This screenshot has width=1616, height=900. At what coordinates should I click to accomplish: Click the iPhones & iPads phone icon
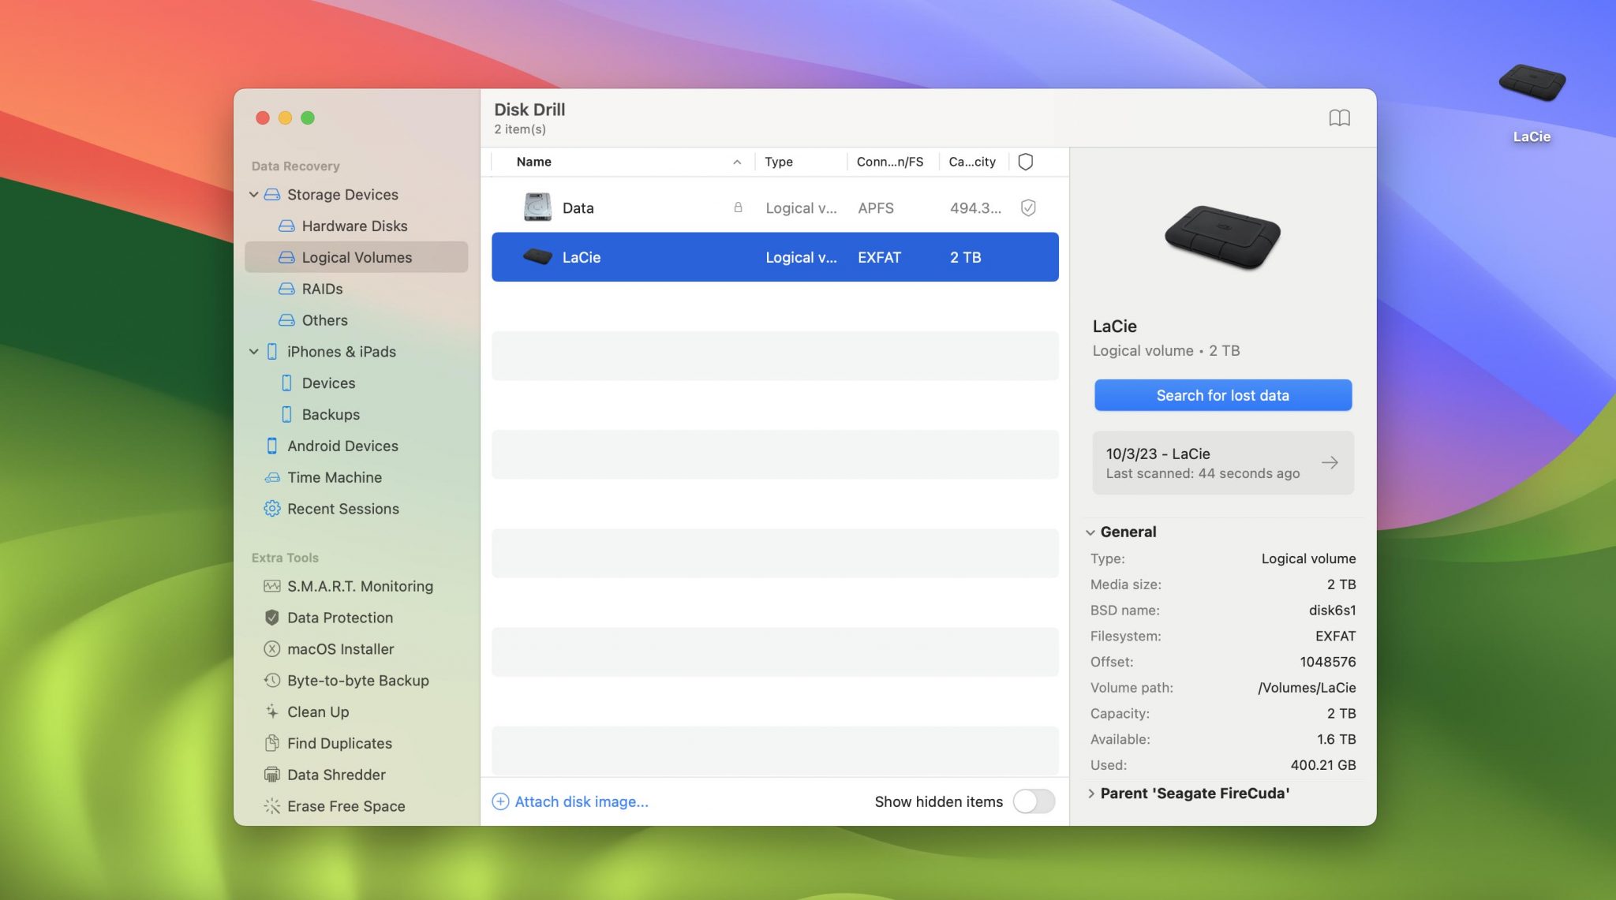(272, 352)
